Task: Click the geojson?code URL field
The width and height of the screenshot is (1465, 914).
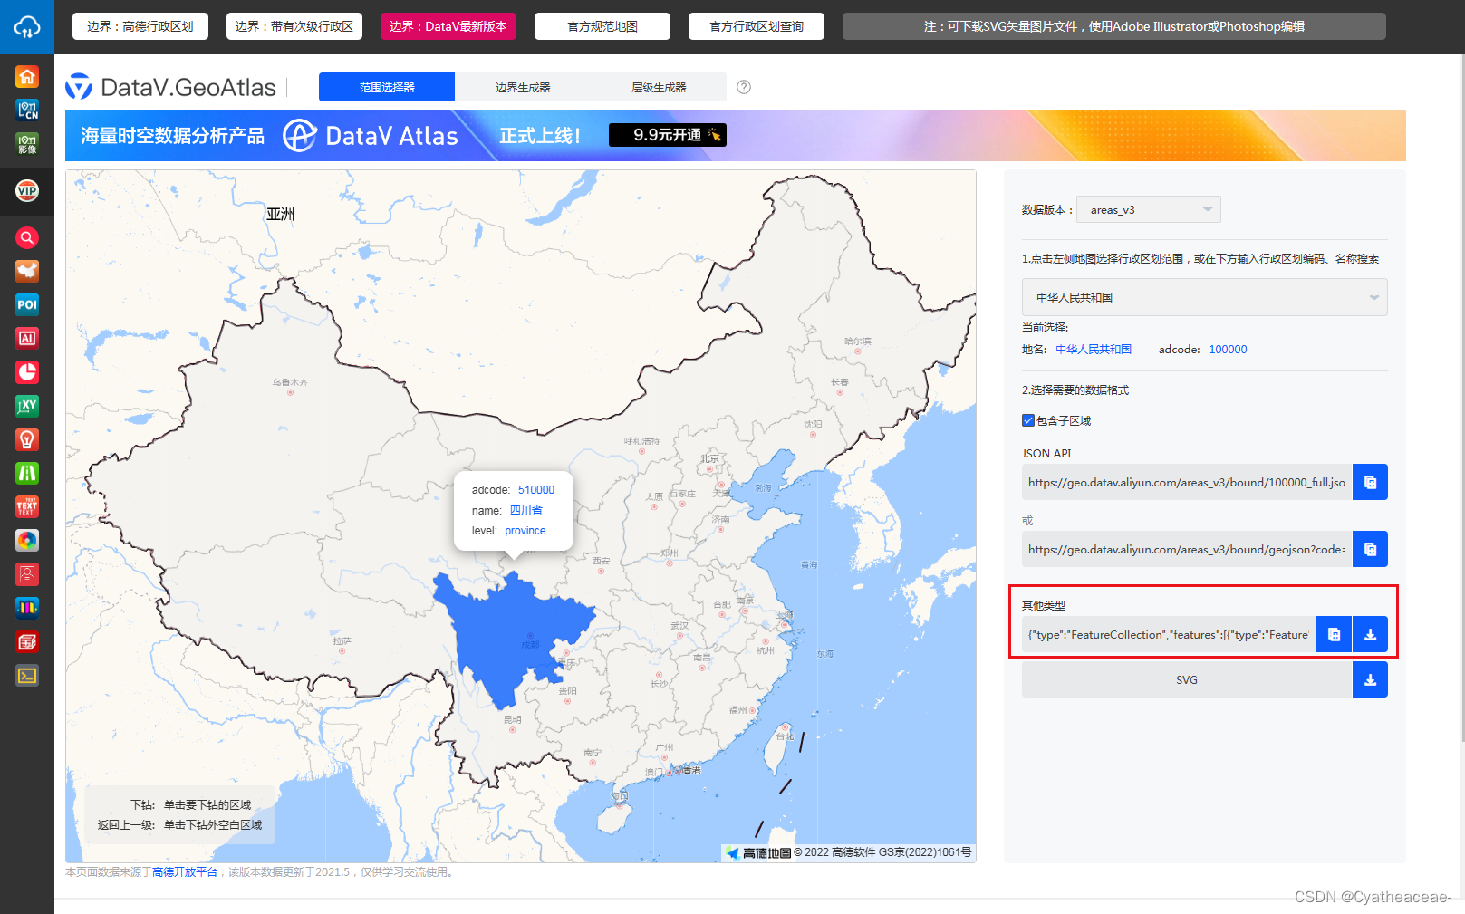Action: [1187, 549]
